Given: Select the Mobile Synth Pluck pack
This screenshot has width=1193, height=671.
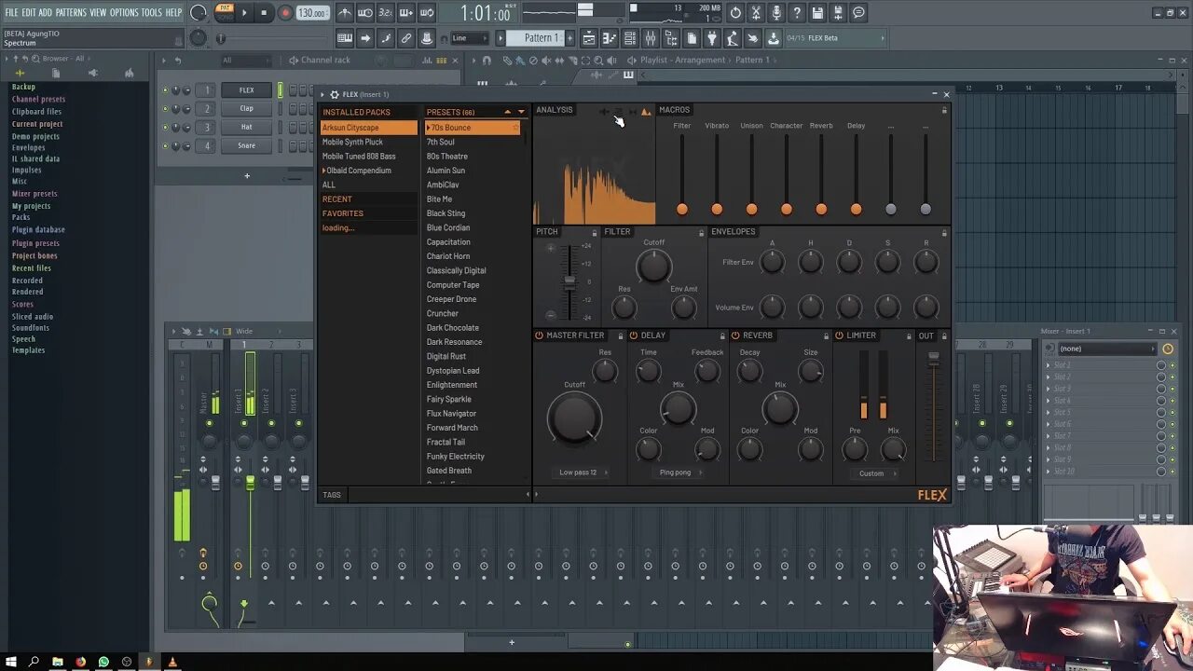Looking at the screenshot, I should 367,142.
